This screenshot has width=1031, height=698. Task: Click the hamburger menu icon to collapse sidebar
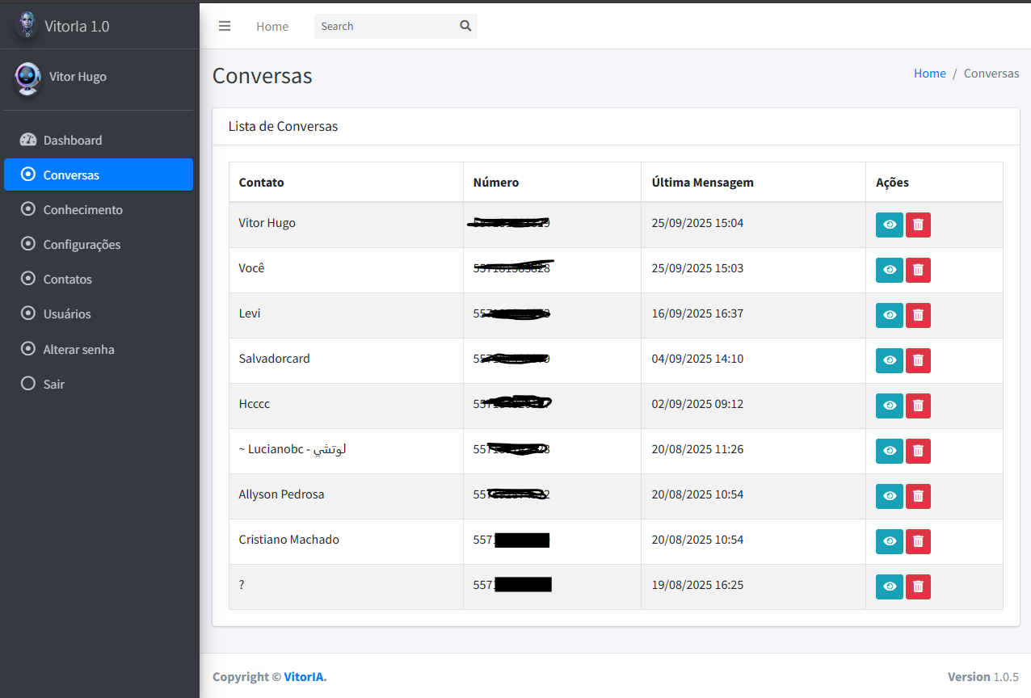coord(225,26)
